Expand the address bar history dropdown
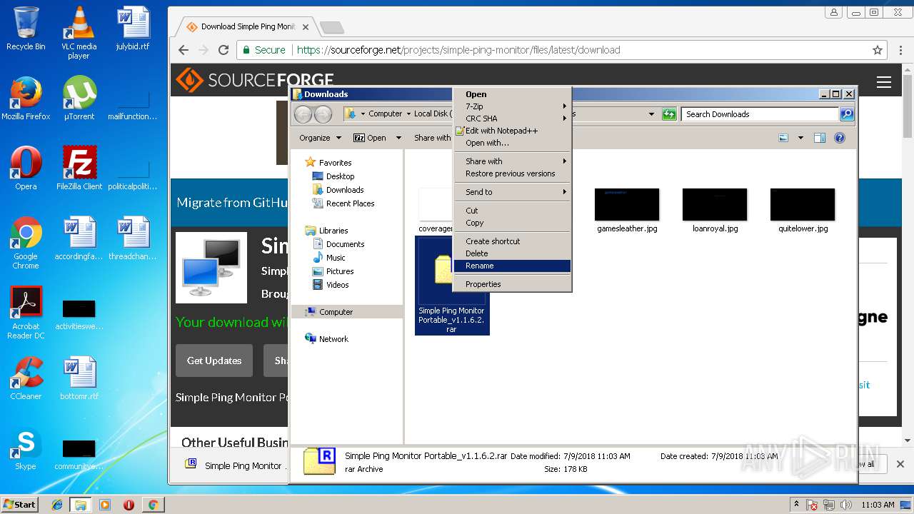Viewport: 914px width, 514px height. [651, 114]
